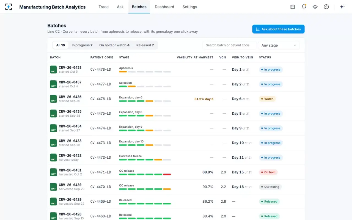The width and height of the screenshot is (352, 220).
Task: Select the Batches tab
Action: [x=139, y=7]
